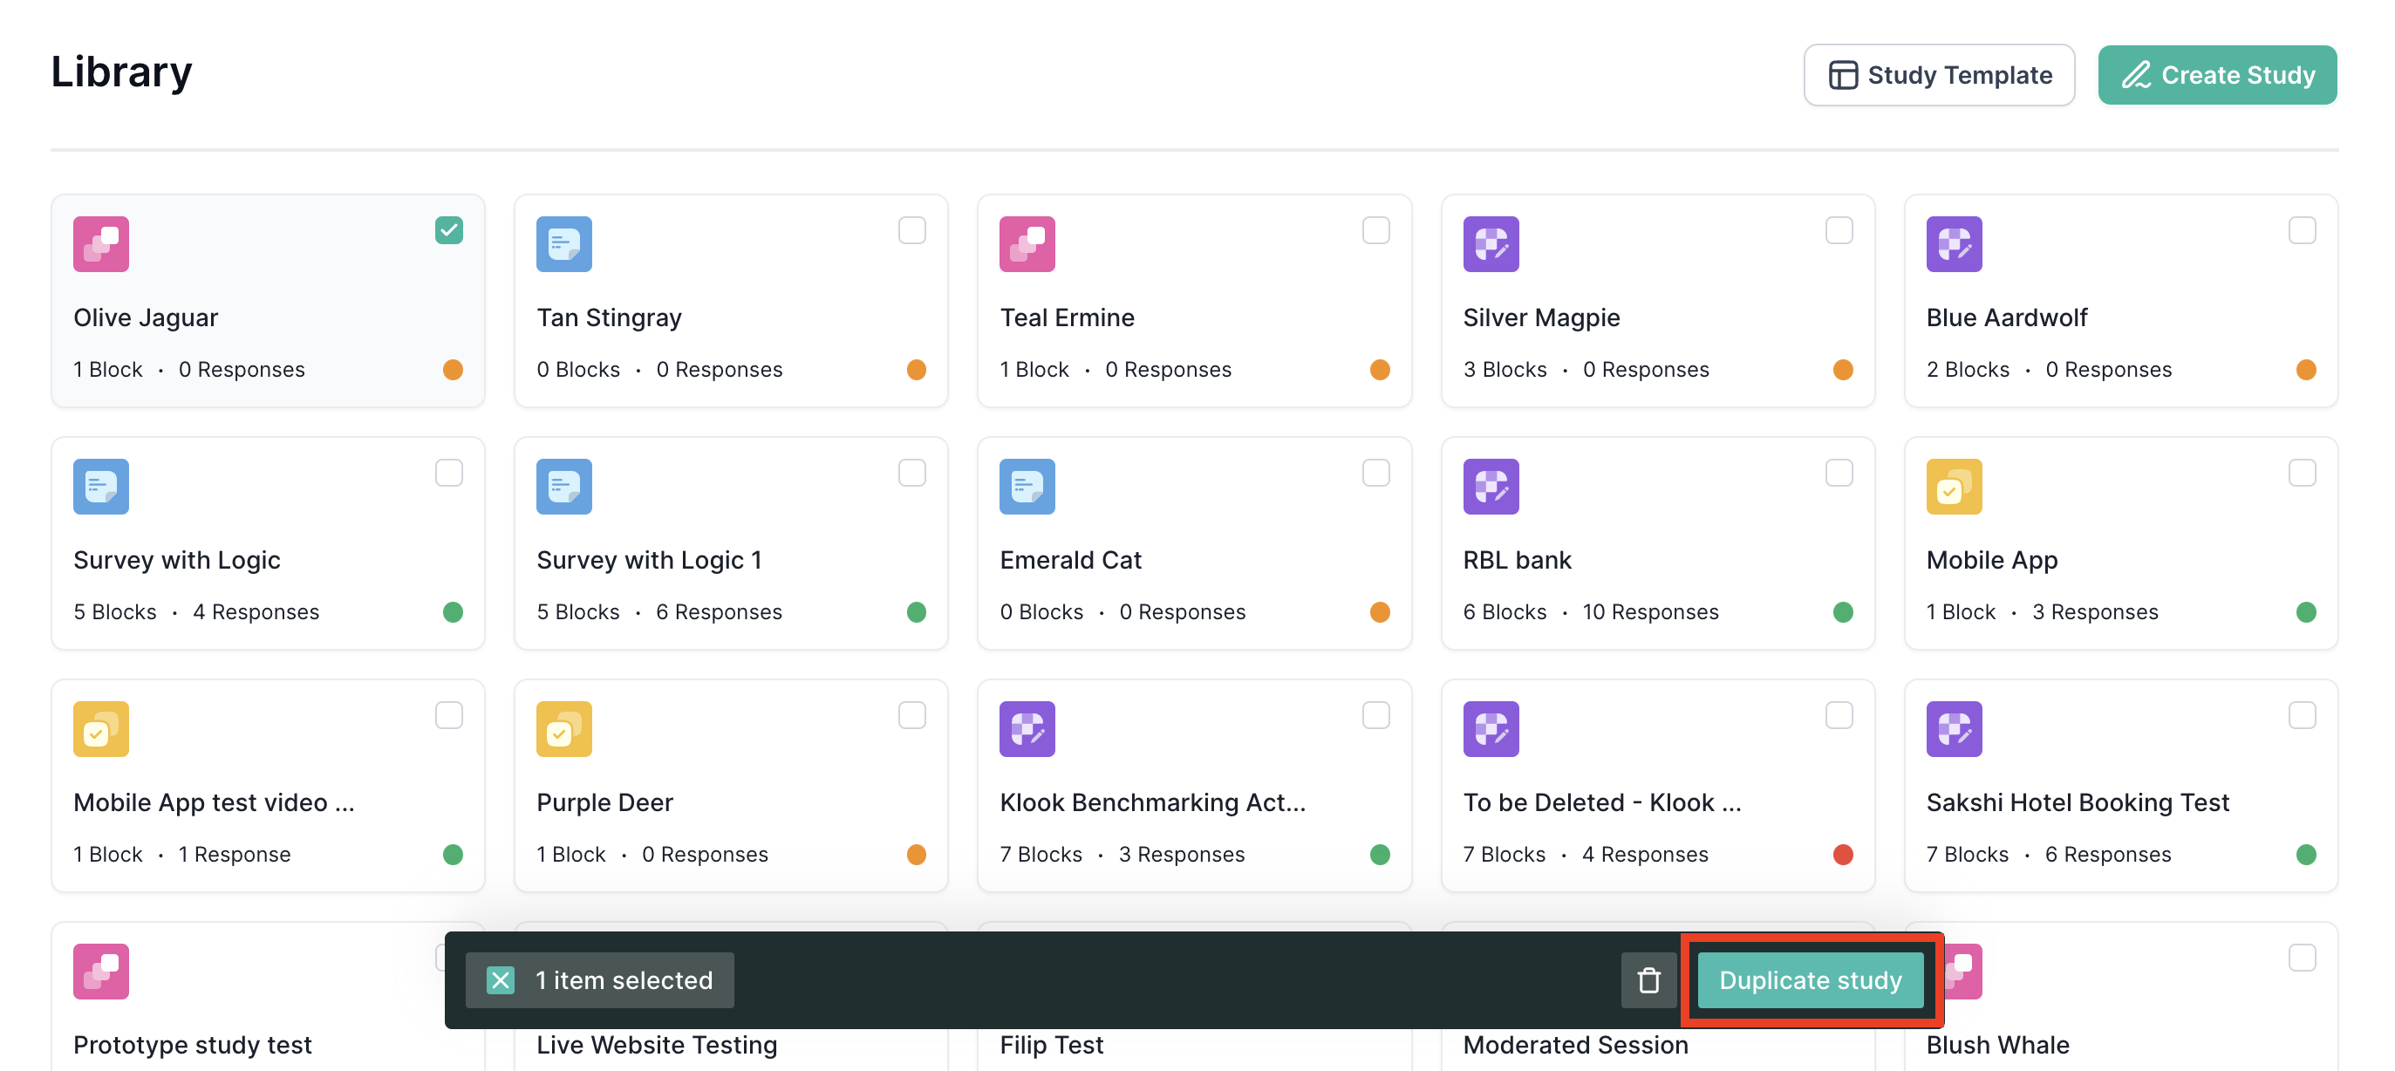Tick the To be Deleted Klook checkbox
The image size is (2395, 1071).
click(x=1838, y=715)
